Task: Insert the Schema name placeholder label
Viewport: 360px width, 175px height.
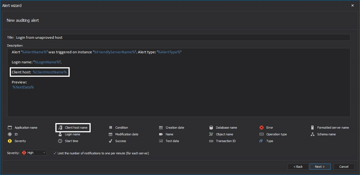Action: click(x=326, y=134)
